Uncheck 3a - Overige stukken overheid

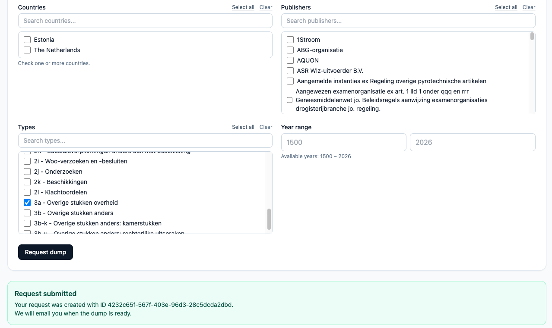click(x=27, y=203)
